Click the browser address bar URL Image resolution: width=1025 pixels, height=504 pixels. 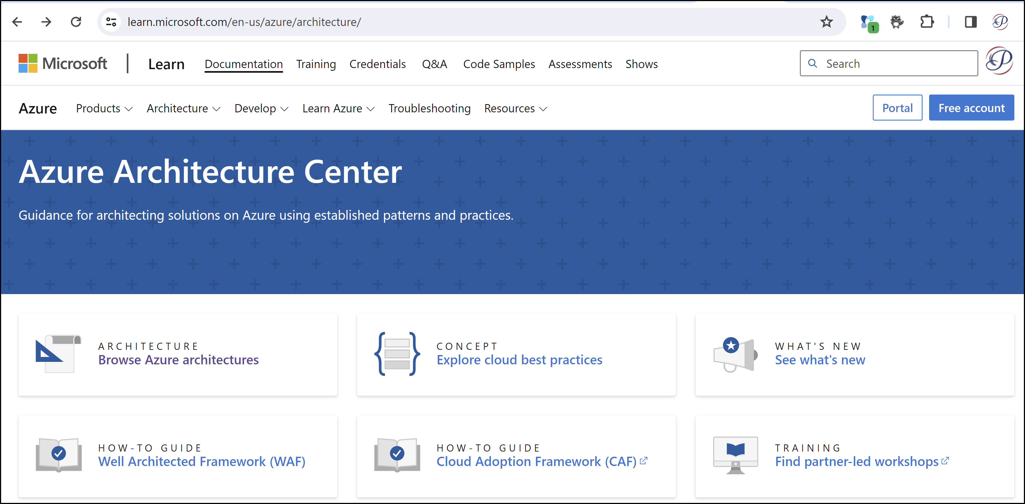tap(244, 22)
